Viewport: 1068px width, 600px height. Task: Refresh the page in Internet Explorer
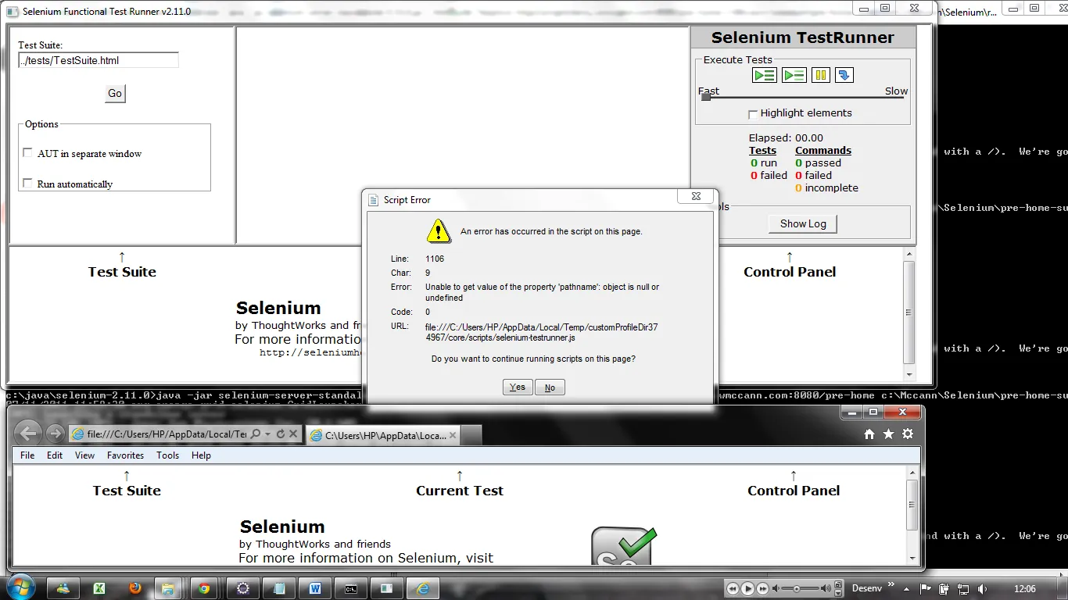[x=281, y=434]
